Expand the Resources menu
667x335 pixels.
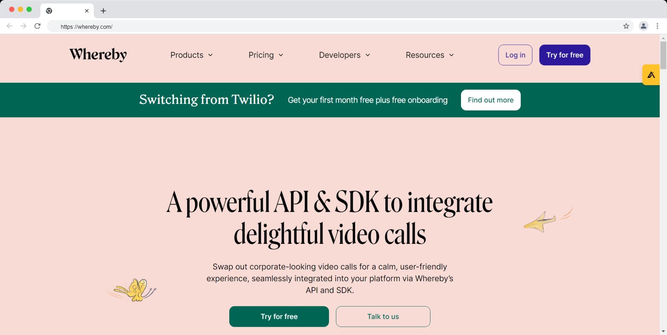(430, 55)
